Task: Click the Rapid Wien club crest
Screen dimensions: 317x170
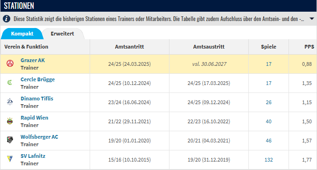Action: point(10,121)
